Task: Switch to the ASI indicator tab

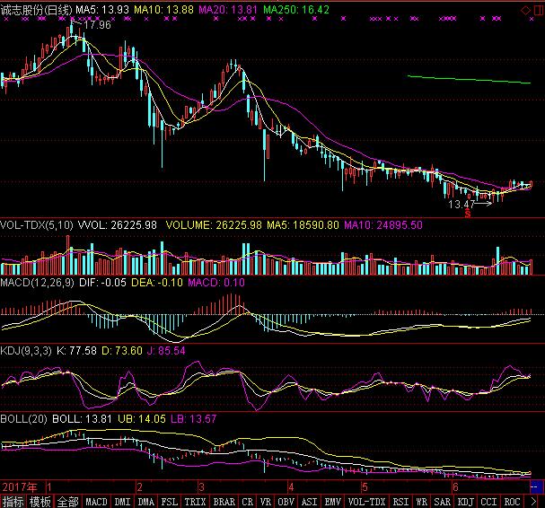Action: click(310, 502)
